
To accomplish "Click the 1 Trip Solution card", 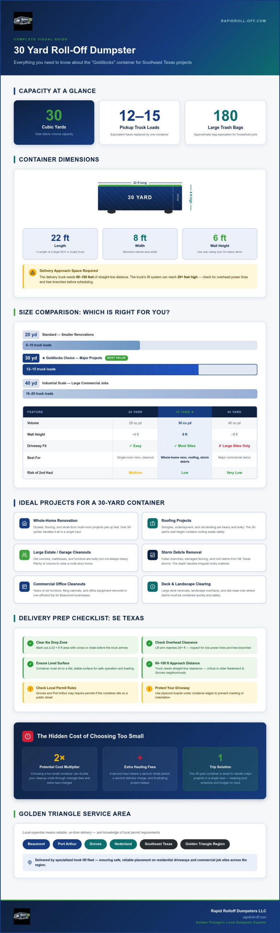I will (220, 769).
